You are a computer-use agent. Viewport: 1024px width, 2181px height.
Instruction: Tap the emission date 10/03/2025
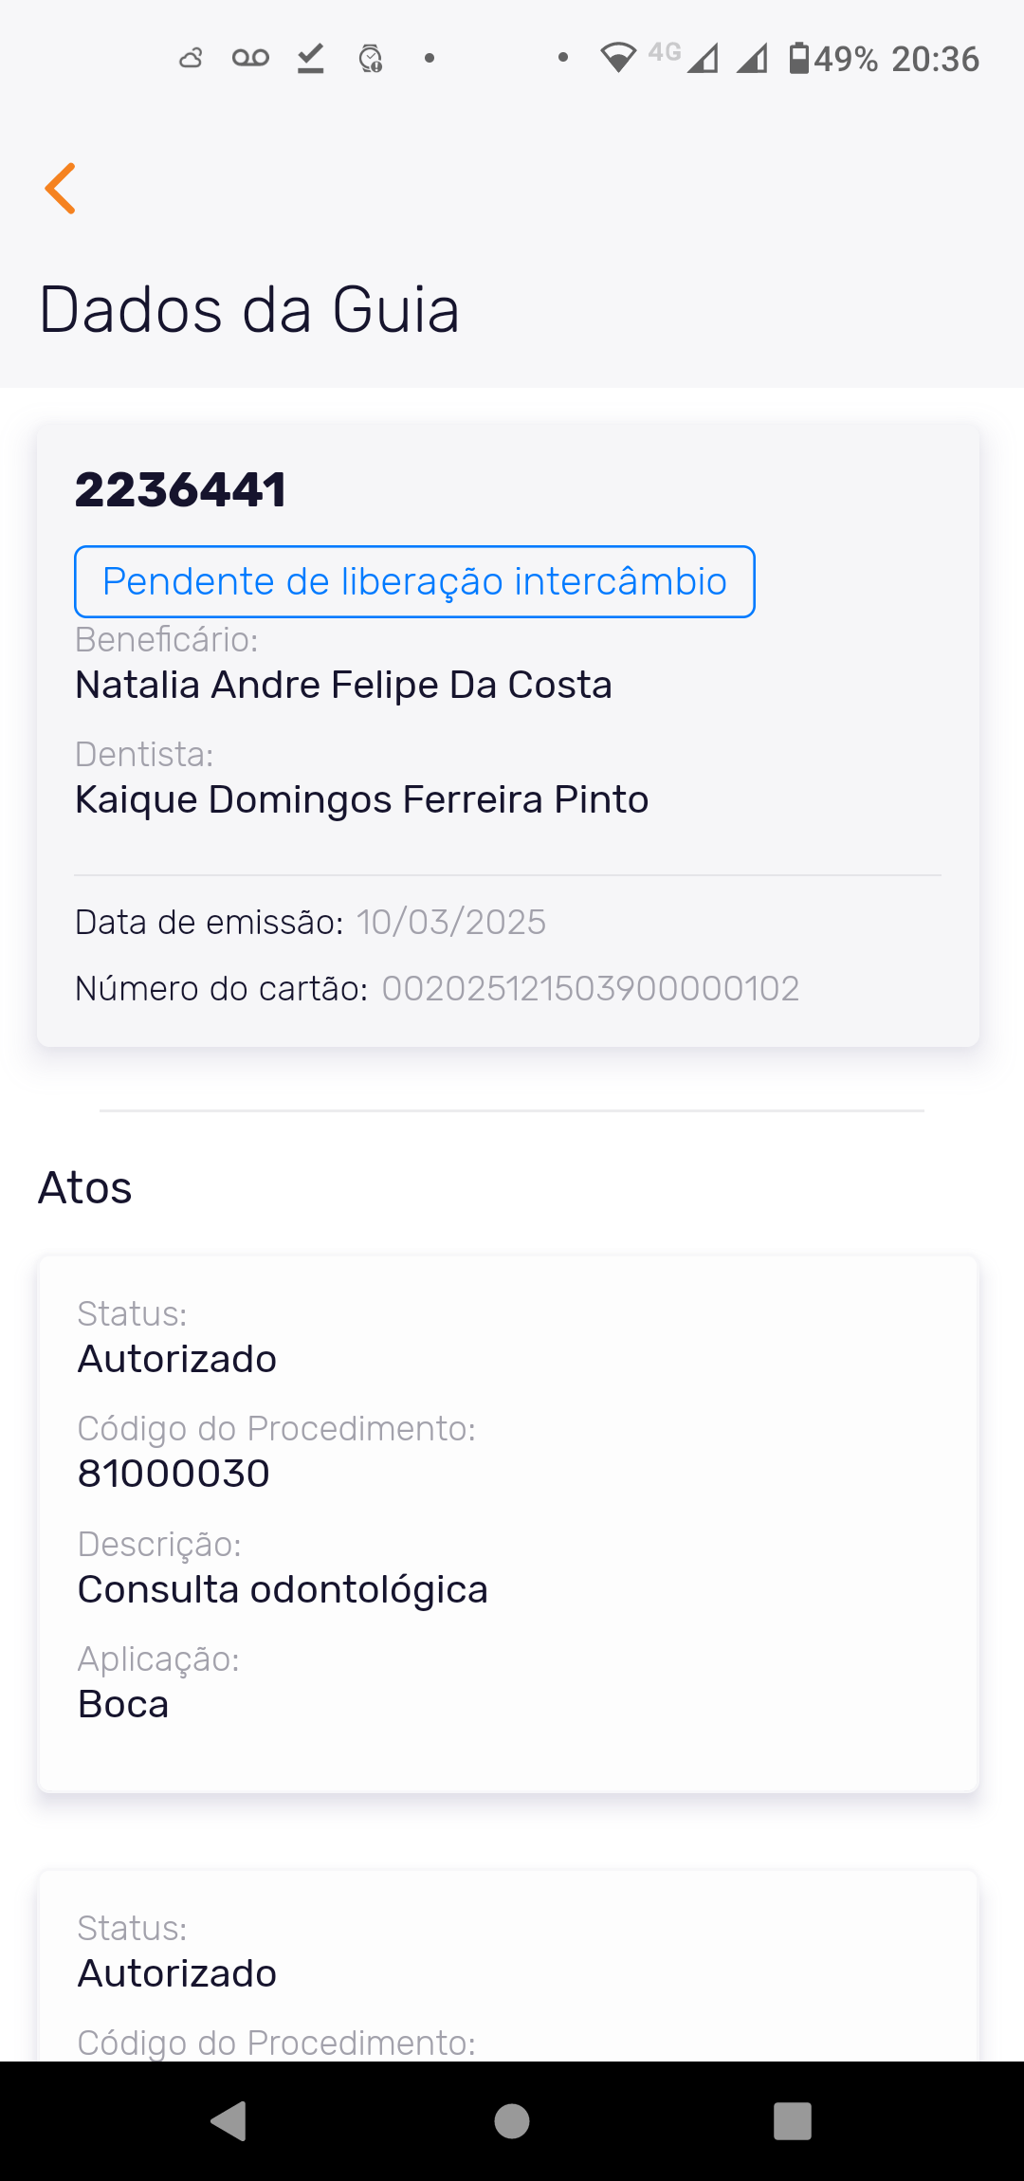coord(450,922)
